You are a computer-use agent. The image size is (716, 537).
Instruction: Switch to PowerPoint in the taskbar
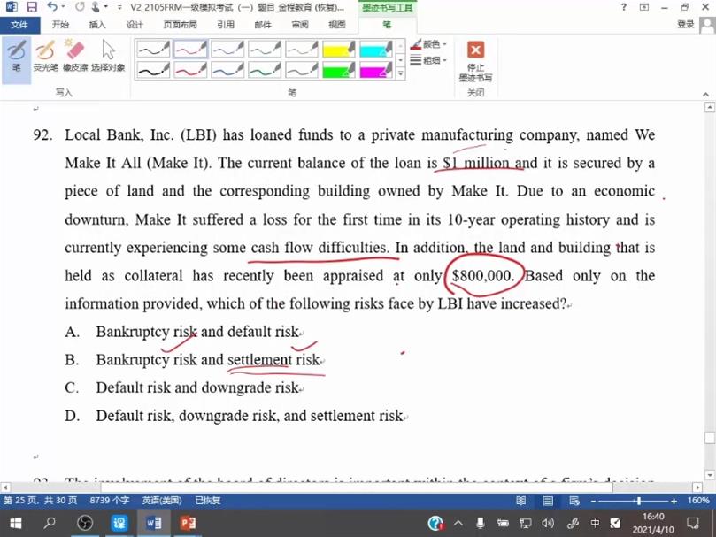tap(188, 523)
